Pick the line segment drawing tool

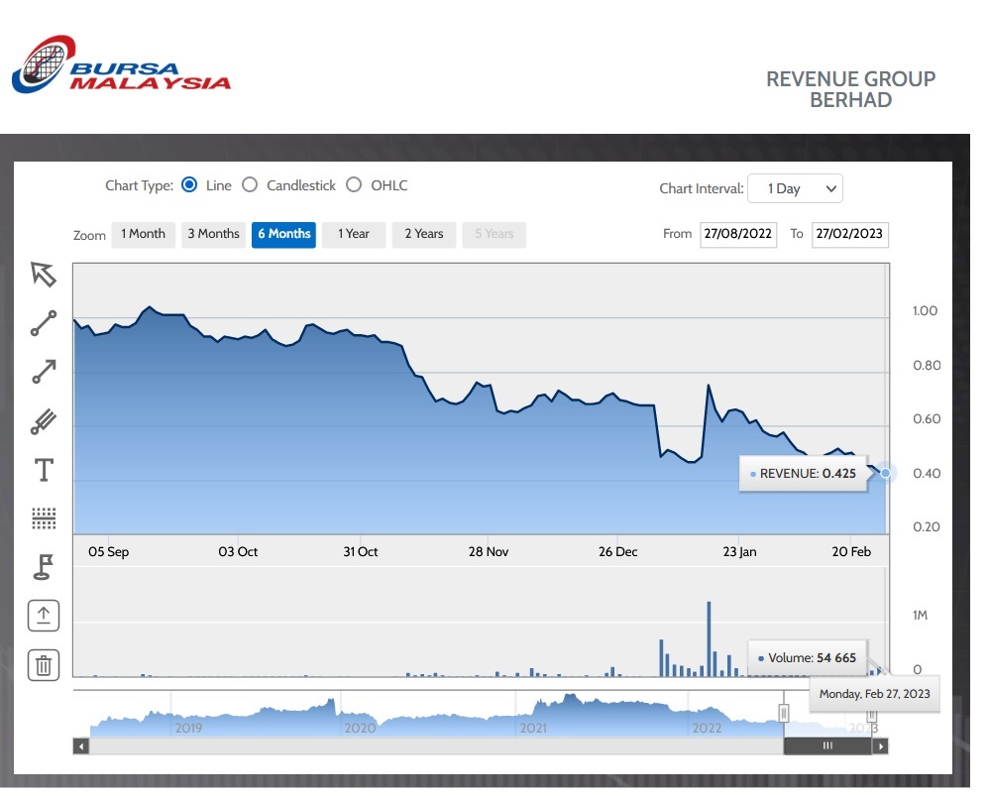pos(44,323)
